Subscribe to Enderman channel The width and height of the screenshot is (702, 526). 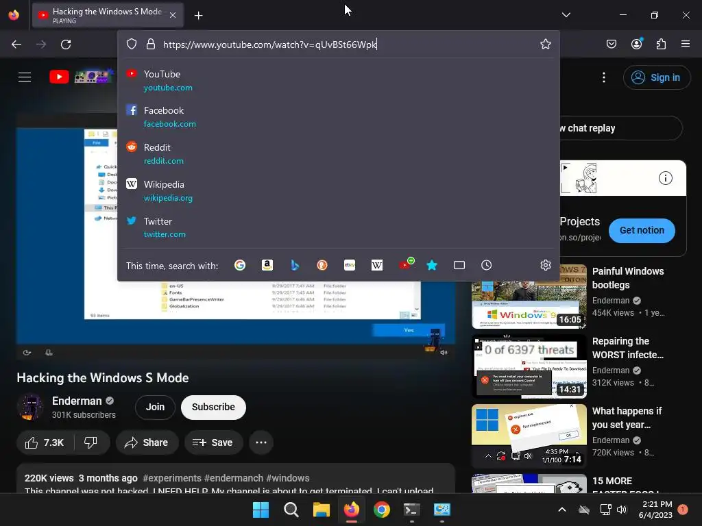pyautogui.click(x=213, y=407)
